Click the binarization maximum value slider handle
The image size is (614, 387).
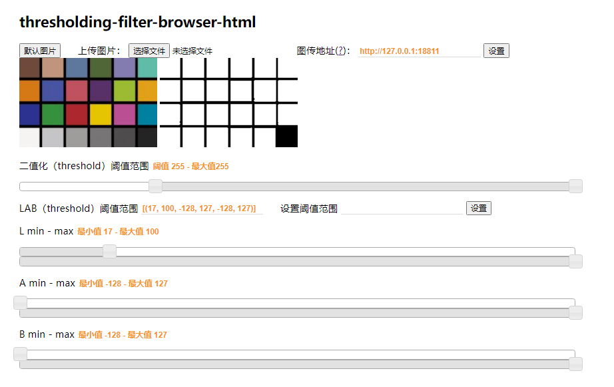click(x=575, y=187)
